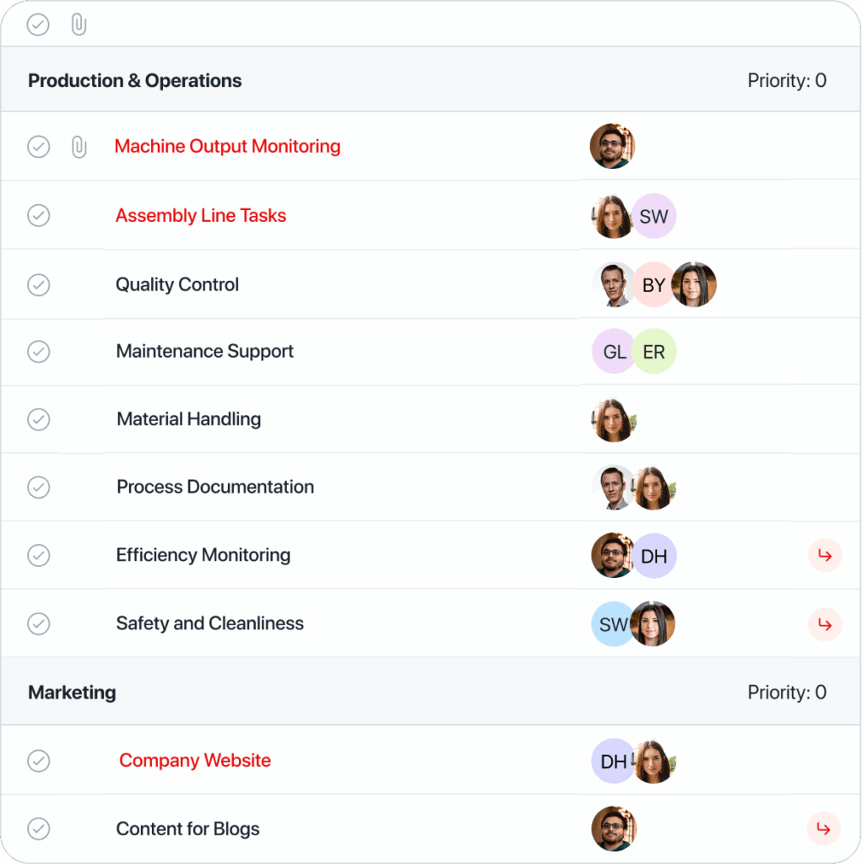Image resolution: width=862 pixels, height=864 pixels.
Task: Click the paperclip attachment icon in the top toolbar
Action: pos(79,24)
